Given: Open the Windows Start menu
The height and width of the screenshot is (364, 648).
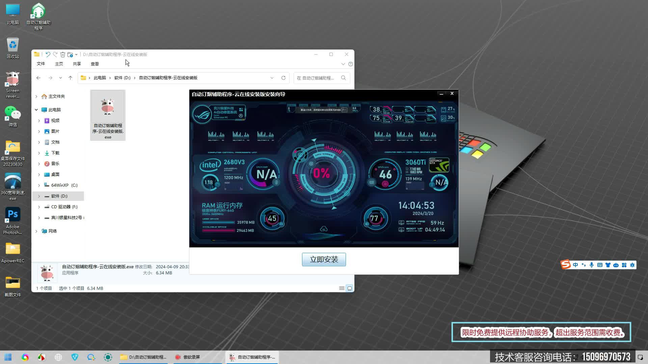Looking at the screenshot, I should coord(8,357).
